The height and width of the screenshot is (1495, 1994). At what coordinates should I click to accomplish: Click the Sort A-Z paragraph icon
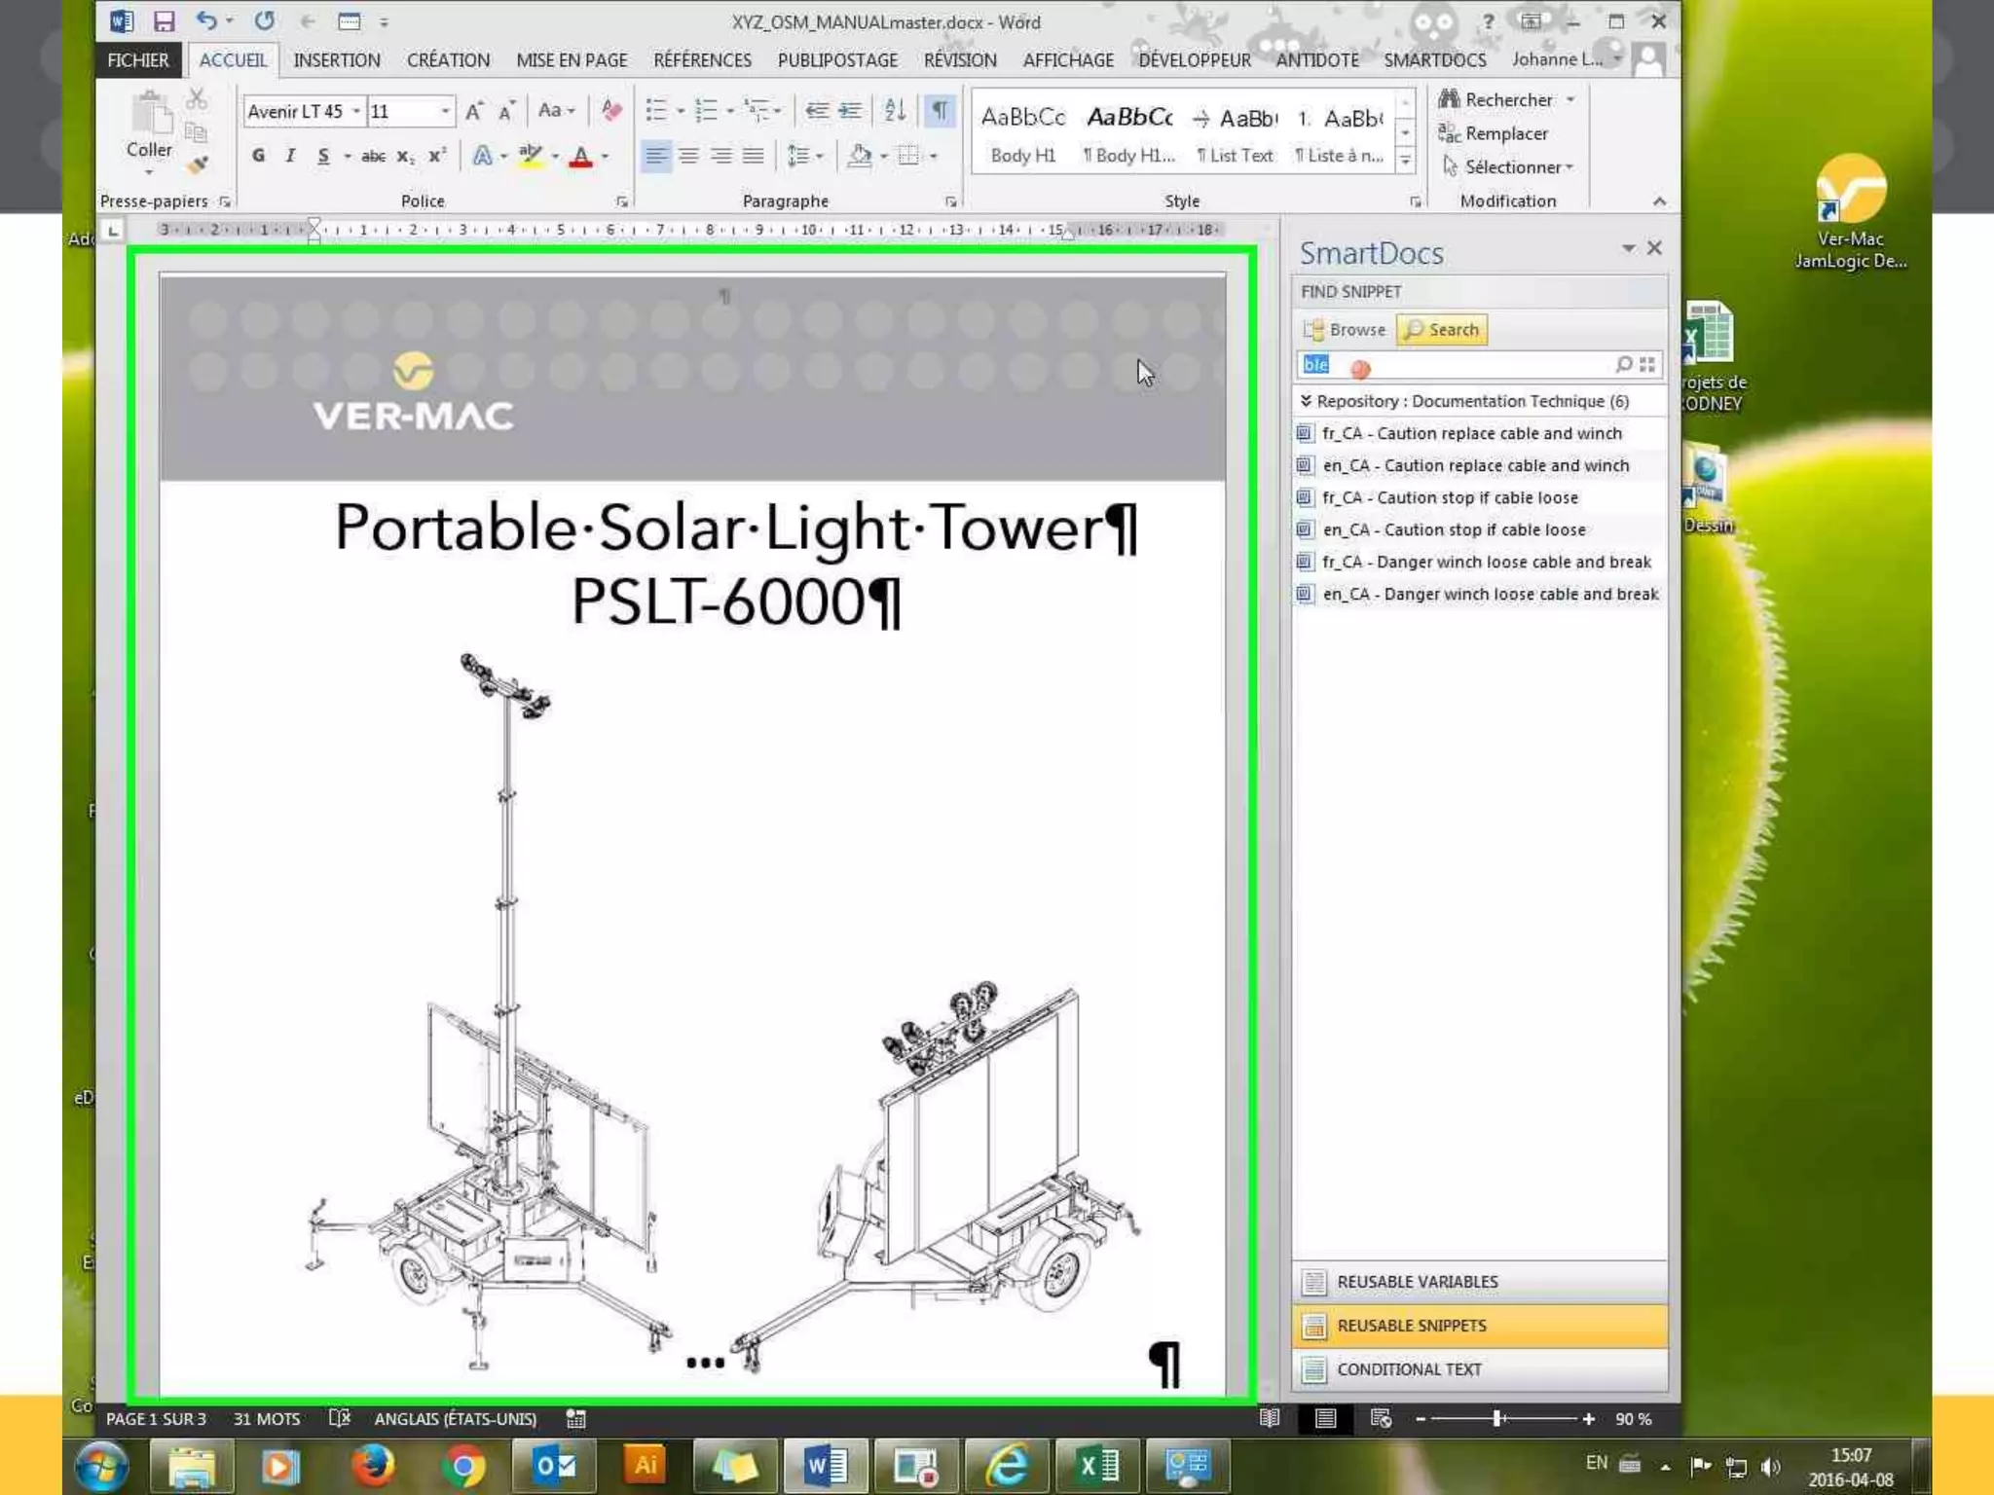coord(895,110)
